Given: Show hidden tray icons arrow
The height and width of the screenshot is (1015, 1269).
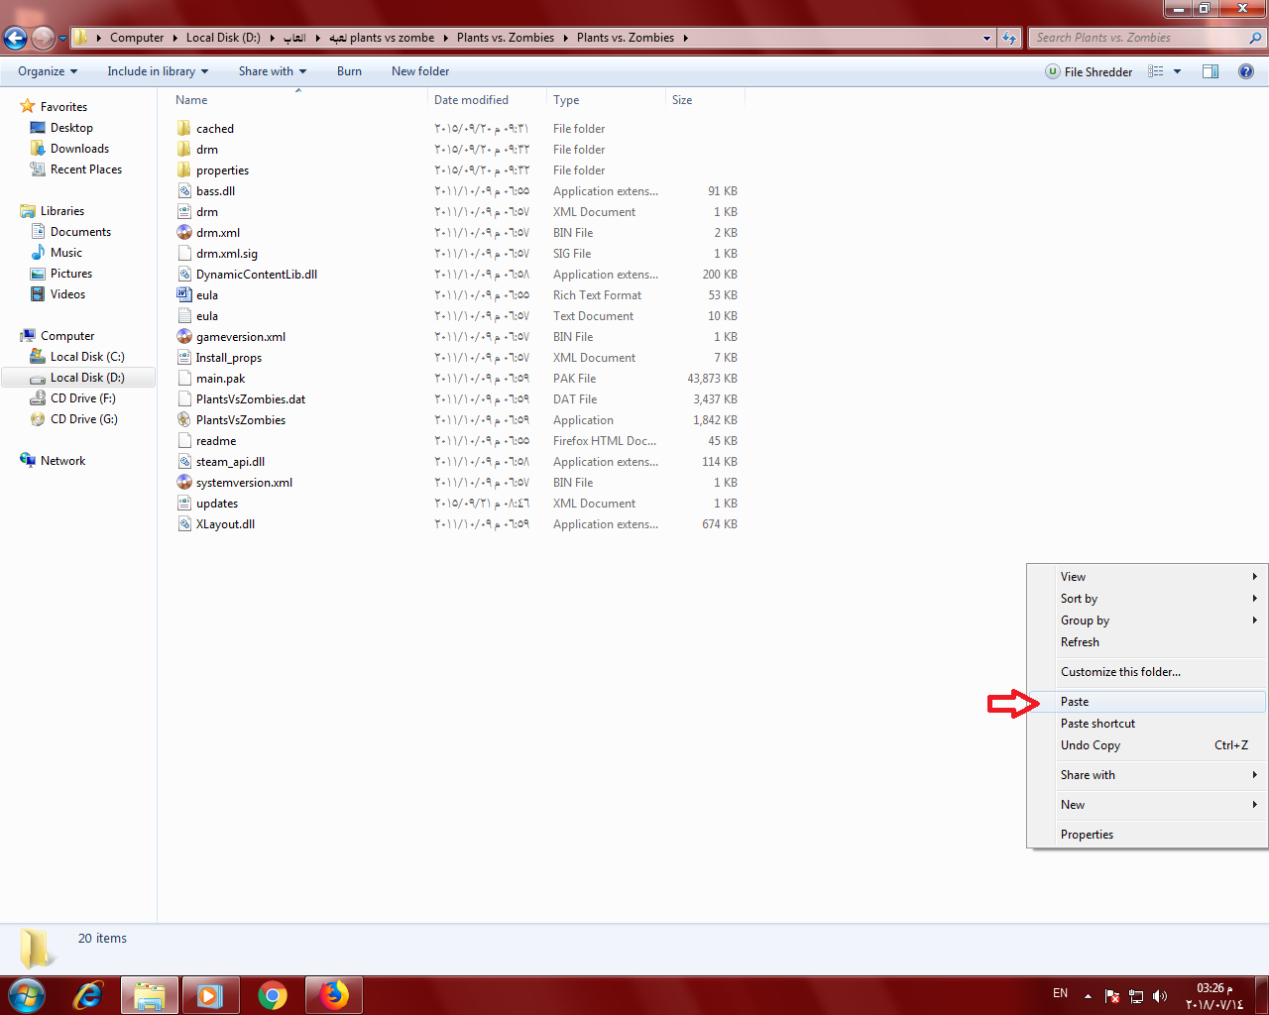Looking at the screenshot, I should 1088,995.
